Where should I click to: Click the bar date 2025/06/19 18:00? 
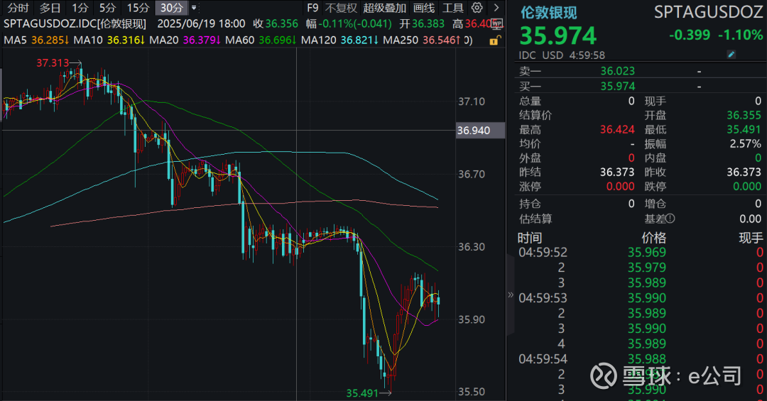pos(201,24)
